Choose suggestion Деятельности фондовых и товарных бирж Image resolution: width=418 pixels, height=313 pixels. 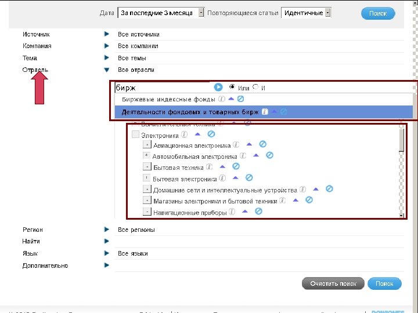190,112
